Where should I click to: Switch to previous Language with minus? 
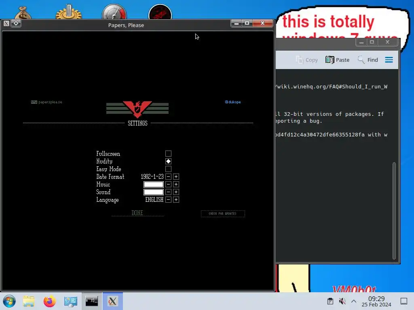[168, 199]
